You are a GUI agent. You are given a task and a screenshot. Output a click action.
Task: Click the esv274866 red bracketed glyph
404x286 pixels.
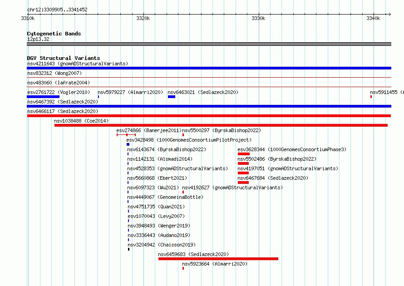coord(126,135)
